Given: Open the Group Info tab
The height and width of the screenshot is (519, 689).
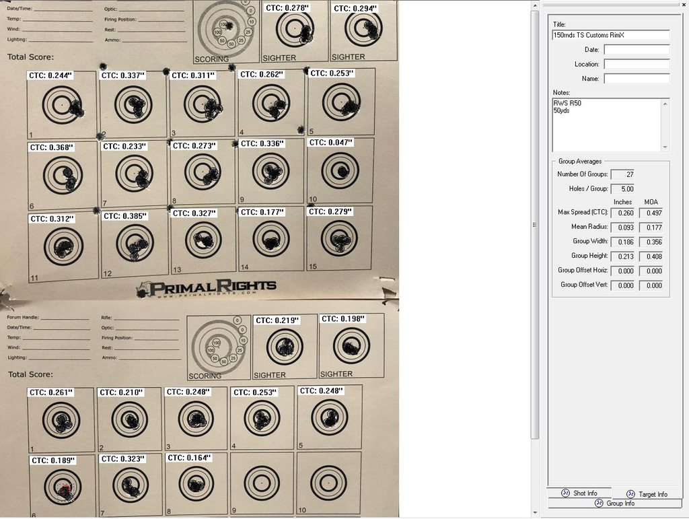Looking at the screenshot, I should click(614, 503).
